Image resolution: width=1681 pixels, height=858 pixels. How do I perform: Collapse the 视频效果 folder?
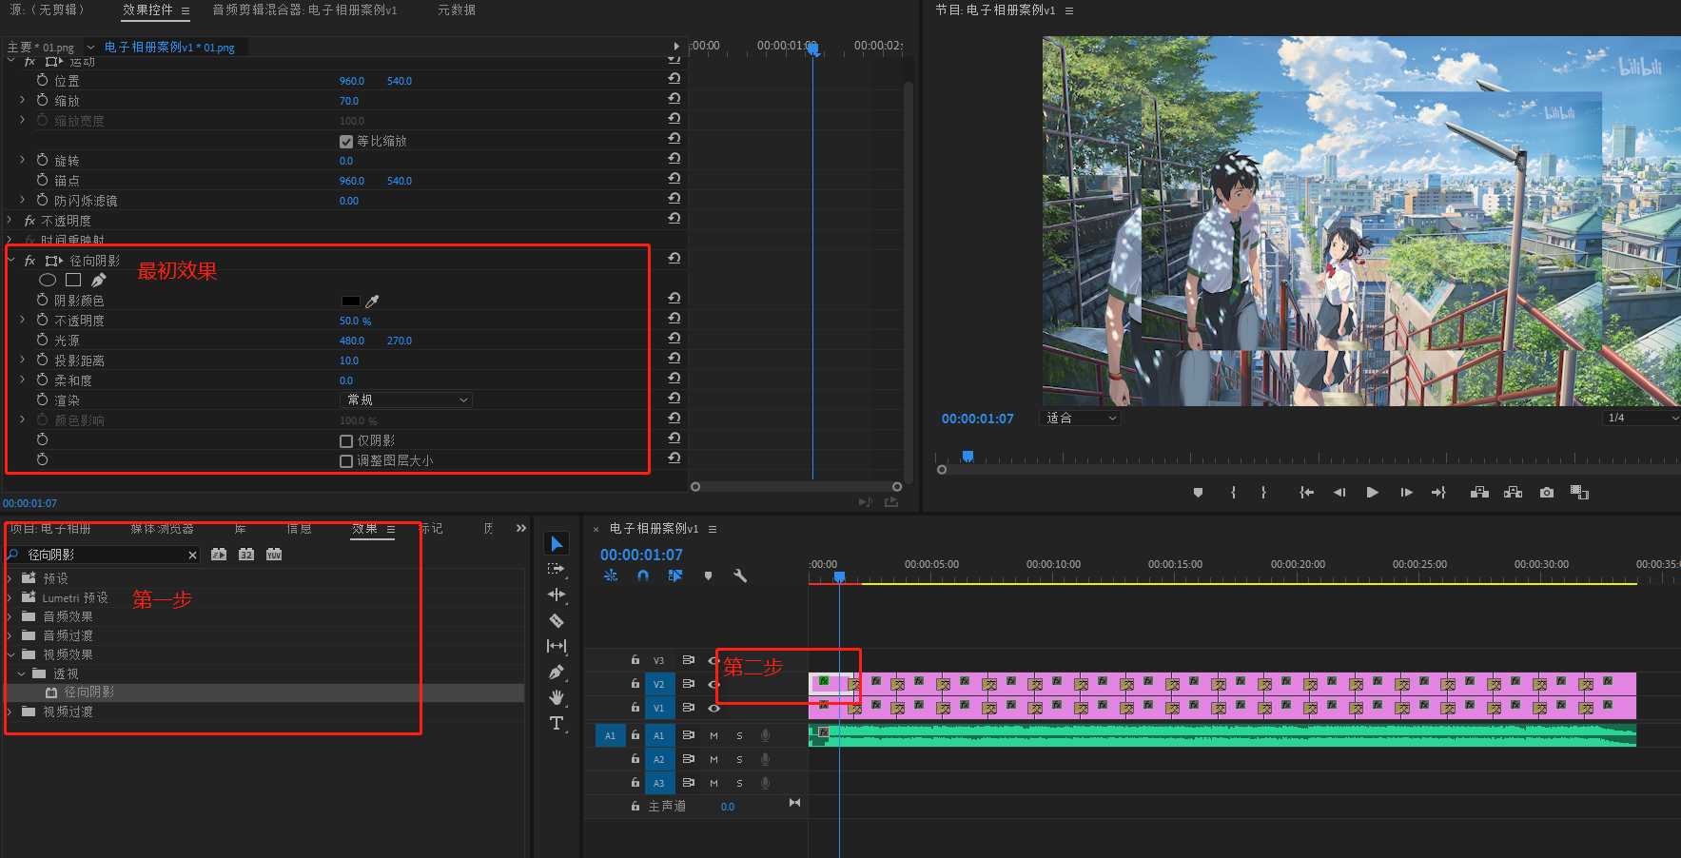click(10, 654)
